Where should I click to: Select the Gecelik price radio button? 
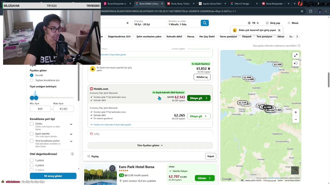click(32, 75)
